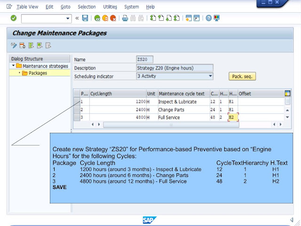The width and height of the screenshot is (301, 226).
Task: Select the row for package 3
Action: [77, 117]
